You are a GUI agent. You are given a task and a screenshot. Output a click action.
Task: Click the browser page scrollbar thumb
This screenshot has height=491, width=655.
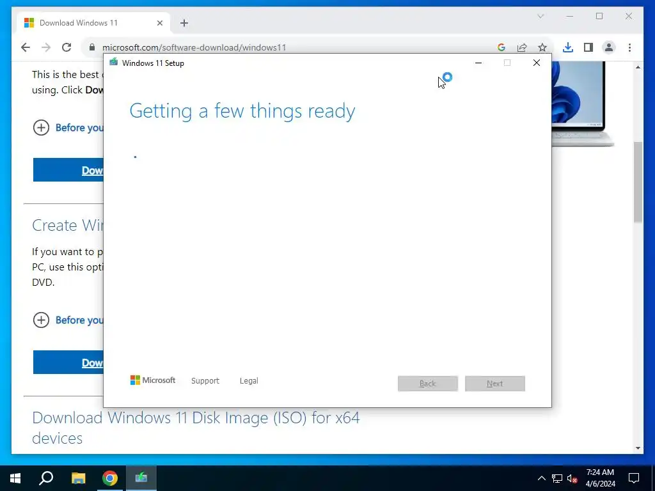(638, 182)
